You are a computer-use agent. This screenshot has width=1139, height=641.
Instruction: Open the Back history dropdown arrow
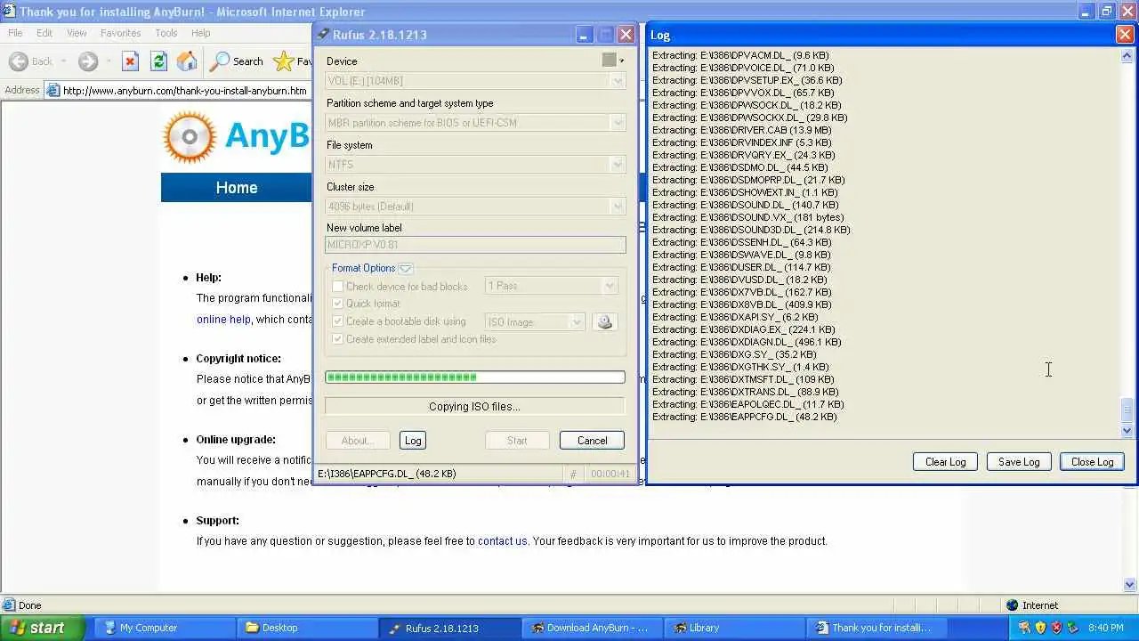63,61
